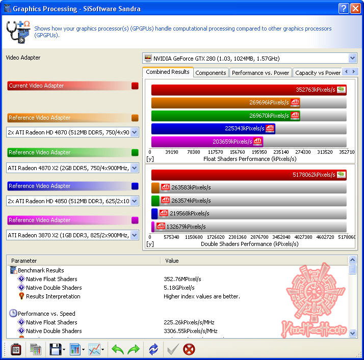
Task: Switch to the Components tab
Action: pyautogui.click(x=211, y=73)
